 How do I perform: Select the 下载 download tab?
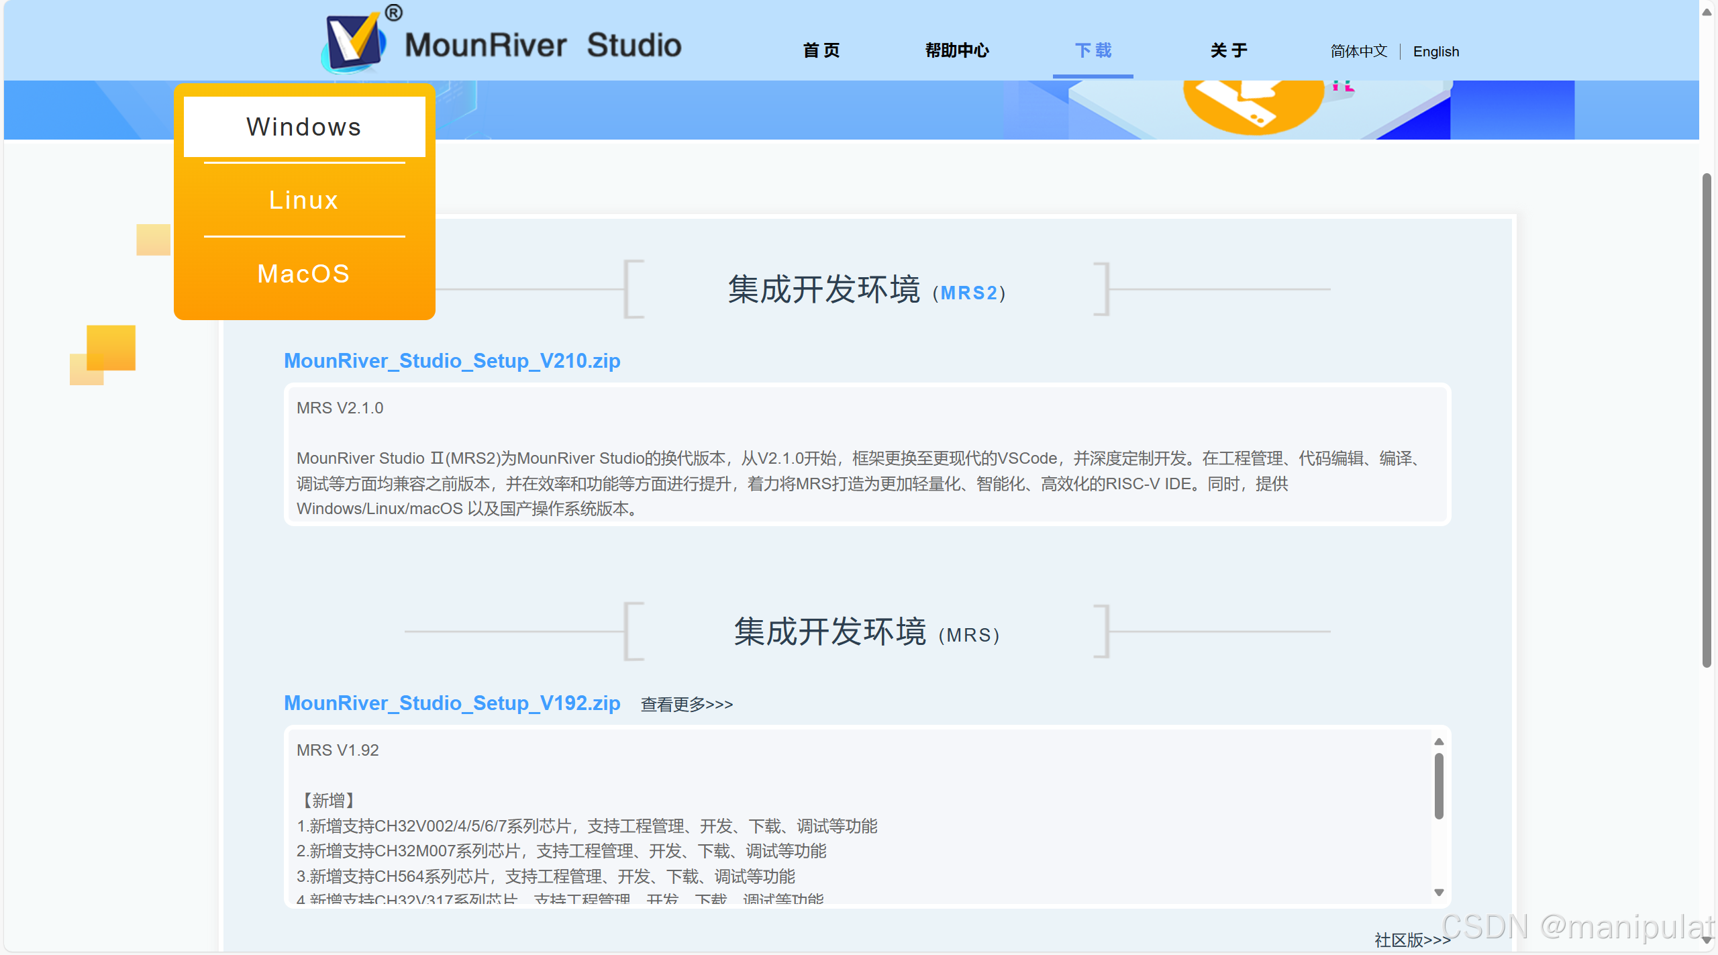tap(1093, 51)
